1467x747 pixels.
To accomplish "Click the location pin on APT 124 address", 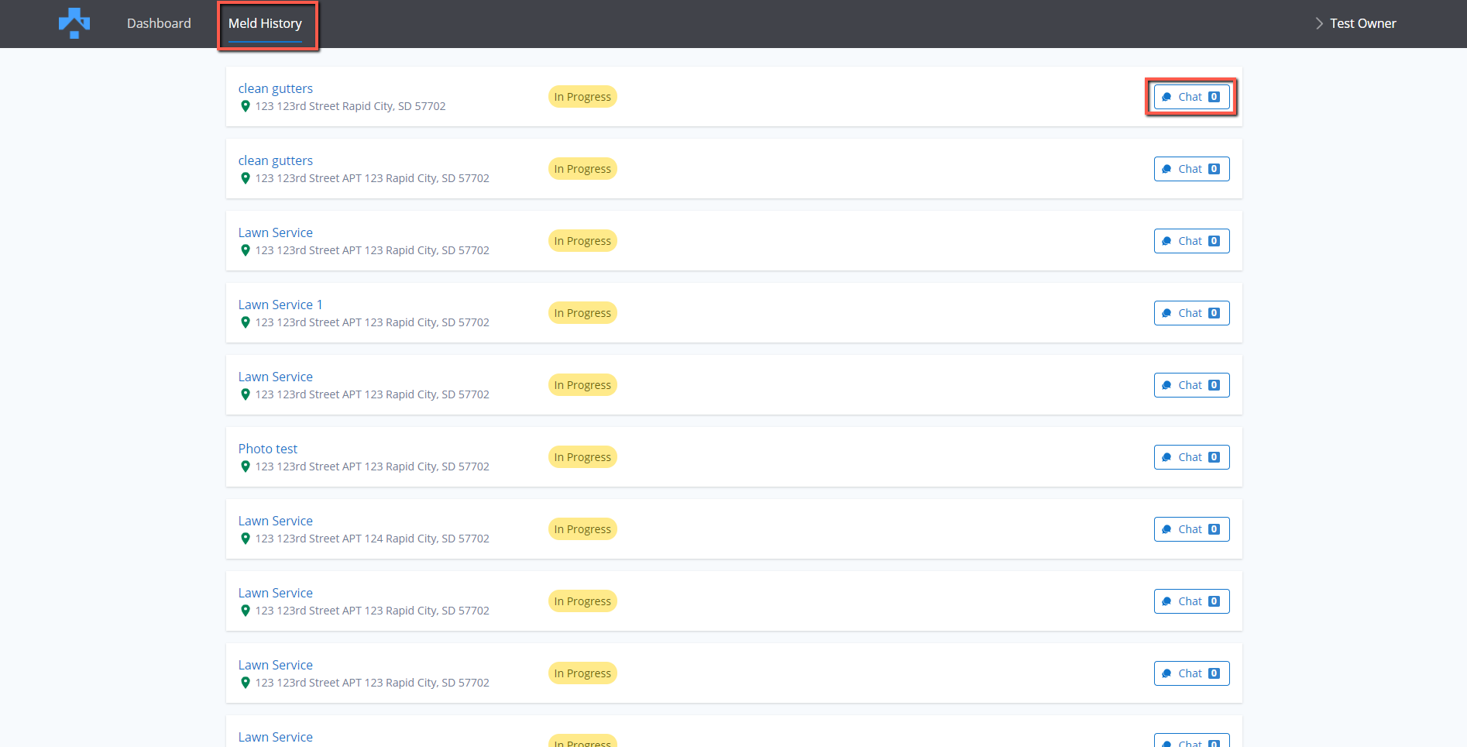I will (x=246, y=539).
